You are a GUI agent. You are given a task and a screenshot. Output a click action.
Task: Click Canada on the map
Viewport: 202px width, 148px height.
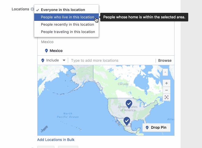point(123,84)
